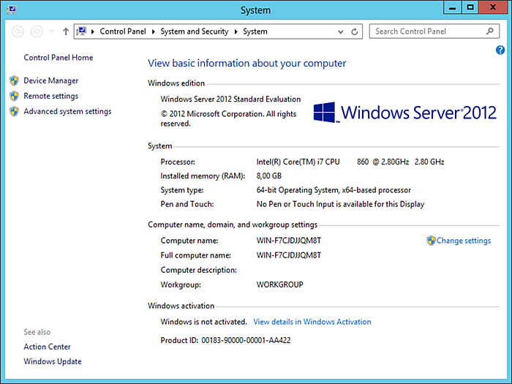
Task: Close the System window
Action: 493,7
